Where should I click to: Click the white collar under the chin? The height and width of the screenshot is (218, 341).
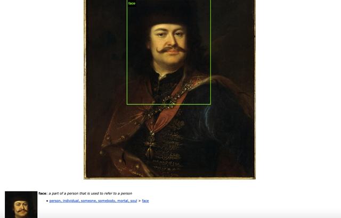[164, 76]
